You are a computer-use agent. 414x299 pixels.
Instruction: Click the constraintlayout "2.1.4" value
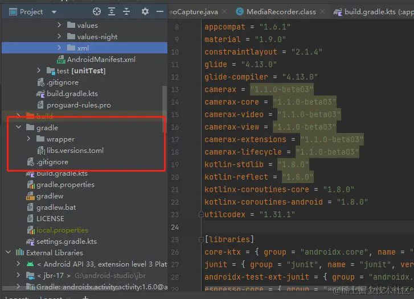[x=307, y=52]
